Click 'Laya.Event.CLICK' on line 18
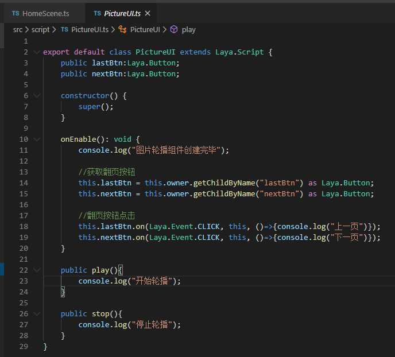The image size is (395, 357). click(x=184, y=227)
